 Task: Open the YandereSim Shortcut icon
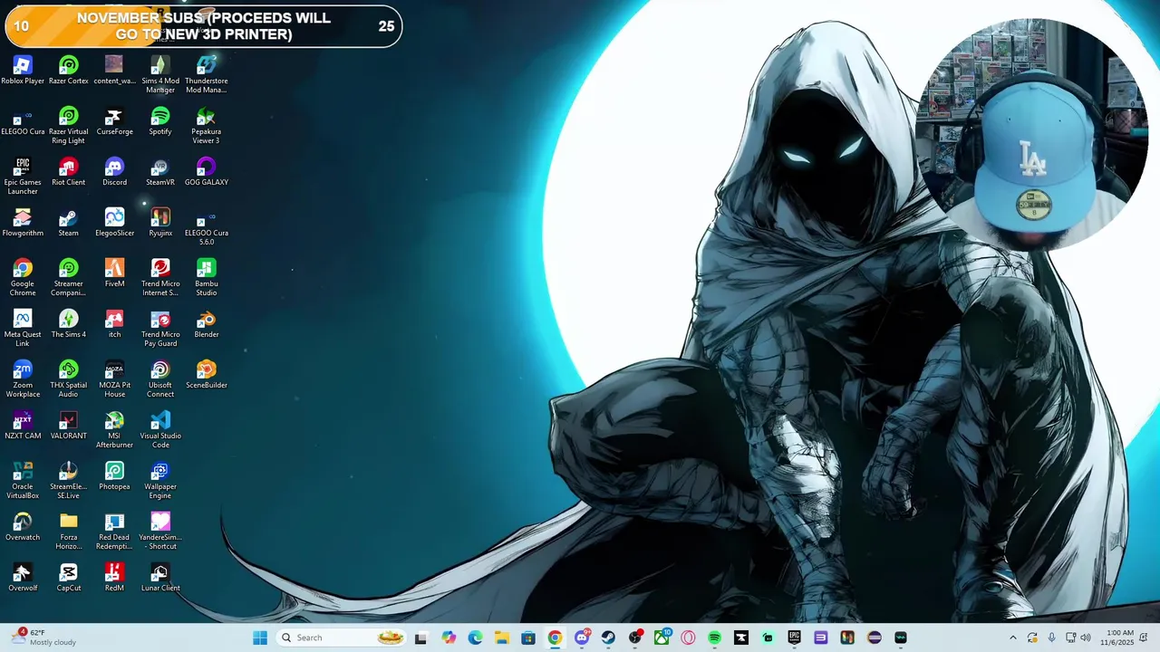[x=160, y=531]
